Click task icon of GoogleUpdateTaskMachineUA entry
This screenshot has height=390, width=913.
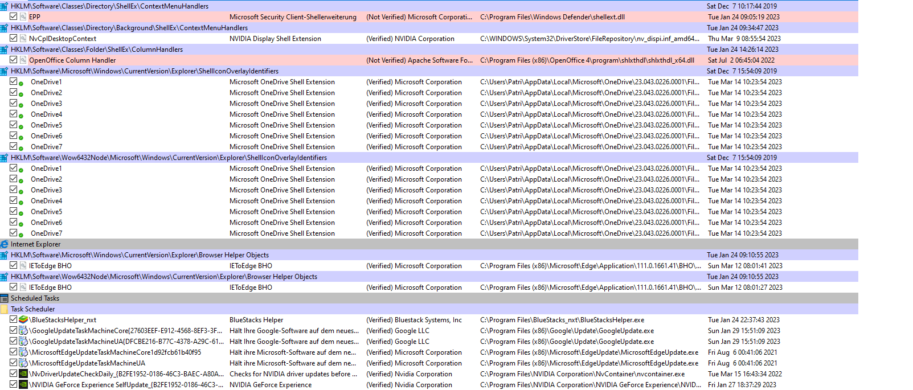pos(23,342)
